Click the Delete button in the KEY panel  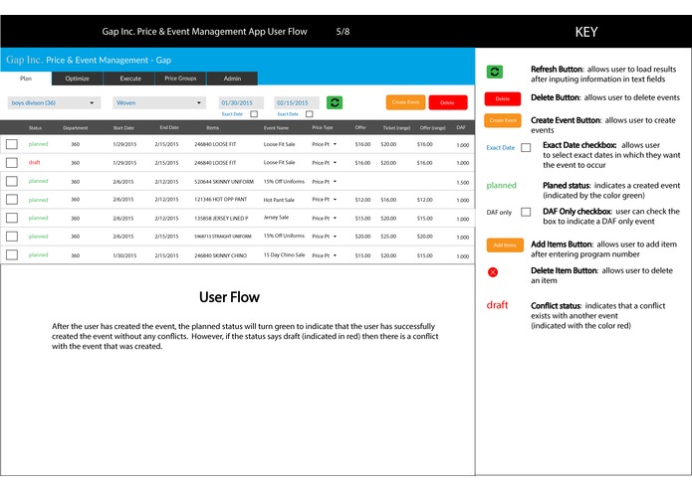click(x=502, y=98)
